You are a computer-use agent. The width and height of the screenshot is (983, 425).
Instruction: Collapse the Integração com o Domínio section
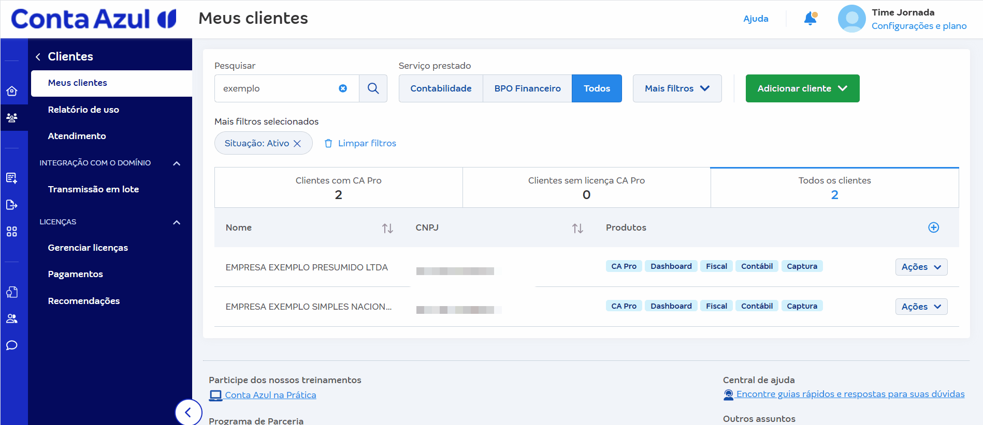click(177, 163)
